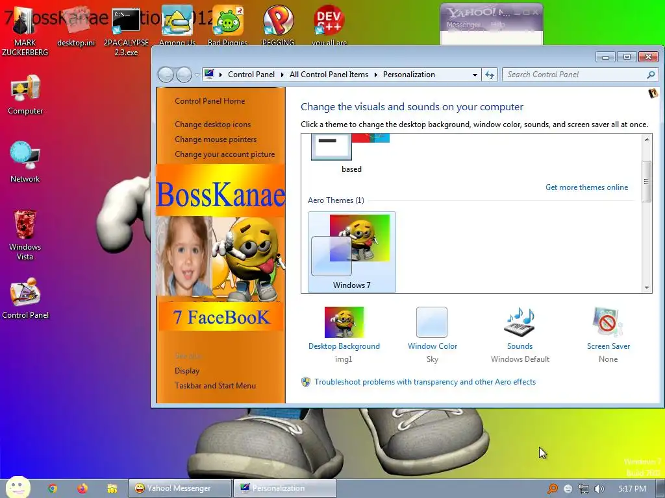Screen dimensions: 665x498
Task: Click the refresh button beside address bar
Action: click(490, 75)
